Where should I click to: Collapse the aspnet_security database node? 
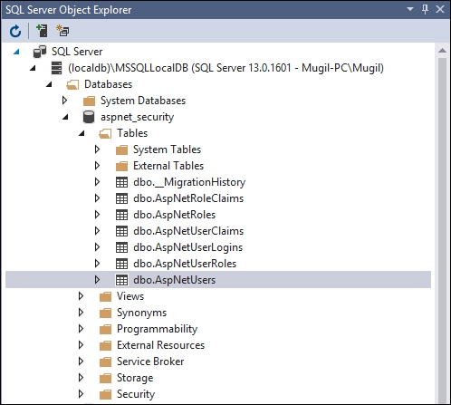point(65,117)
